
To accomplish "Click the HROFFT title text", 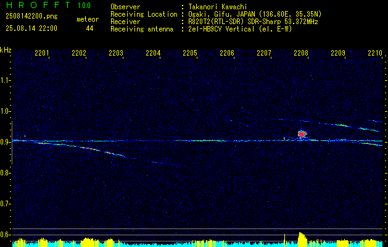I will (x=38, y=5).
